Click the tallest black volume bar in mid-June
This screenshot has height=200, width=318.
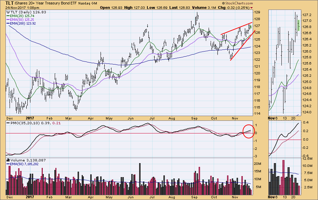140,179
